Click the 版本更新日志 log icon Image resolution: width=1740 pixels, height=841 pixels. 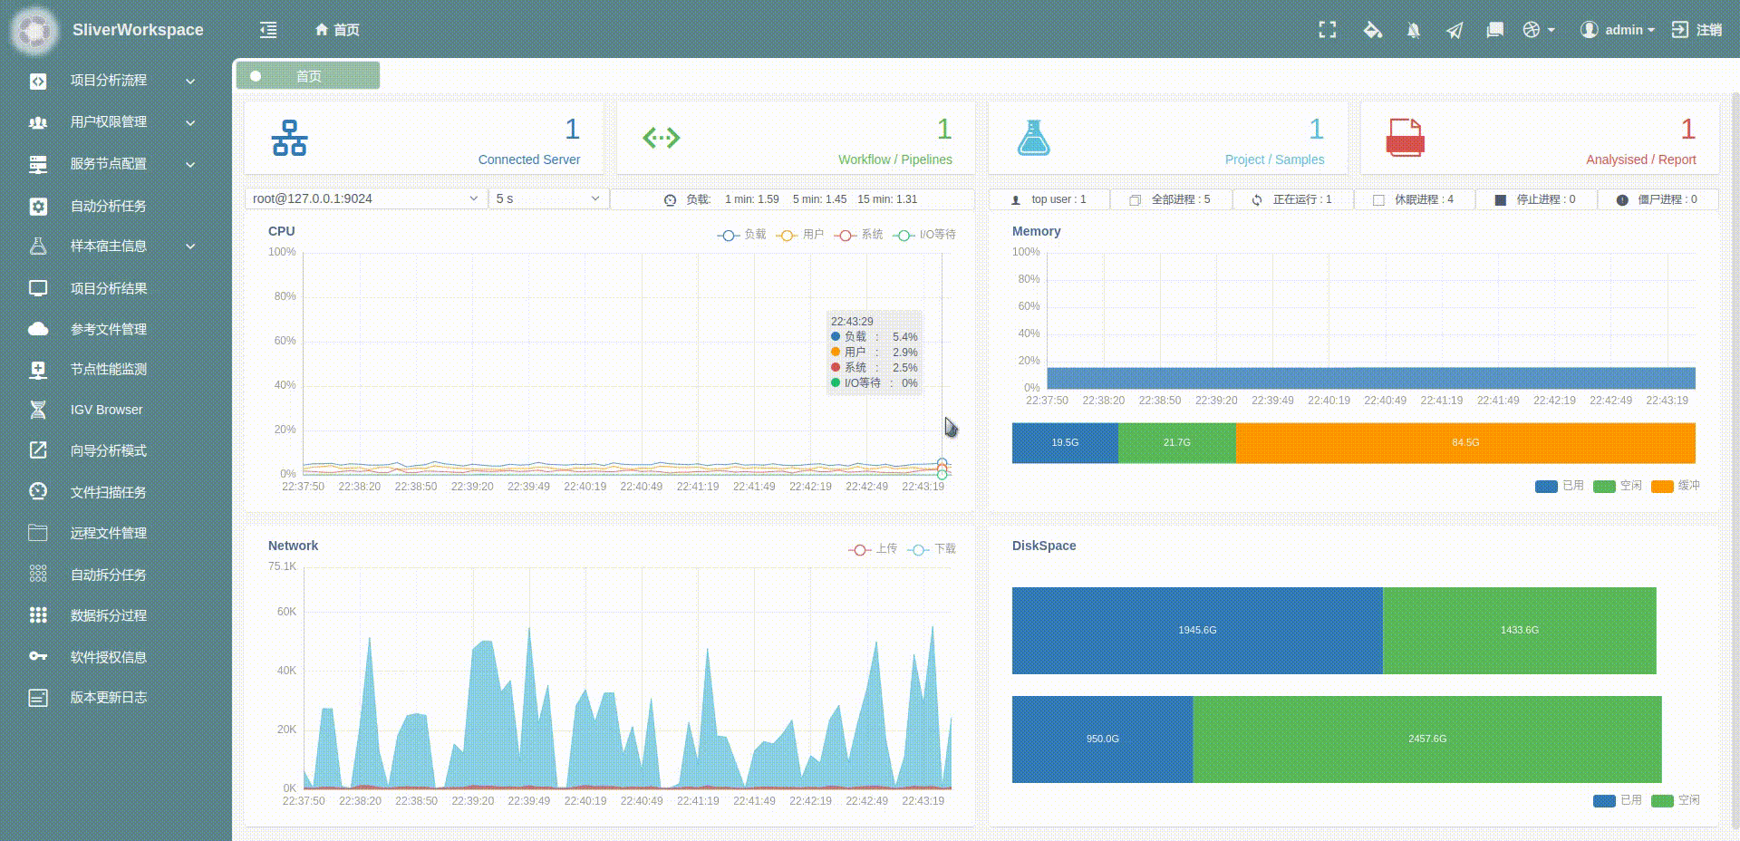38,698
